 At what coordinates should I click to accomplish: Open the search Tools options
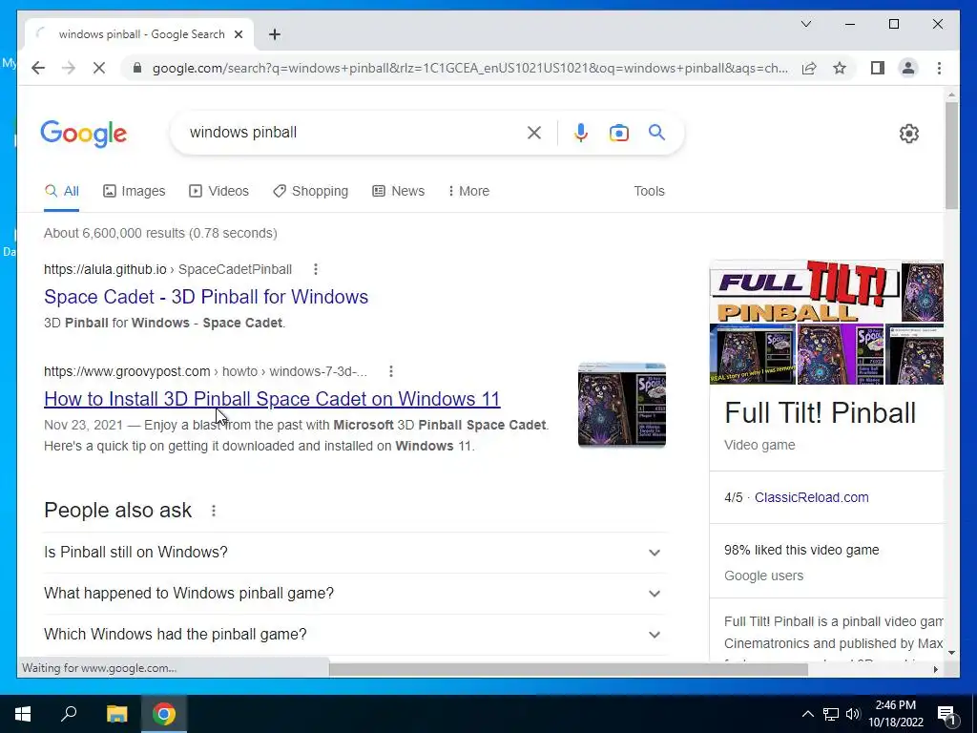[x=649, y=191]
